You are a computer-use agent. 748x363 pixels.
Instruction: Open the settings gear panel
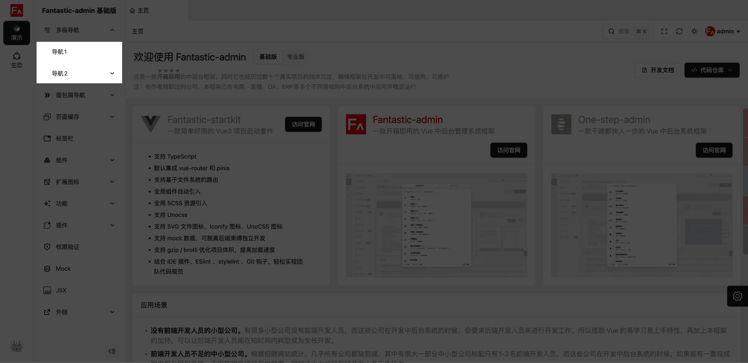point(737,296)
